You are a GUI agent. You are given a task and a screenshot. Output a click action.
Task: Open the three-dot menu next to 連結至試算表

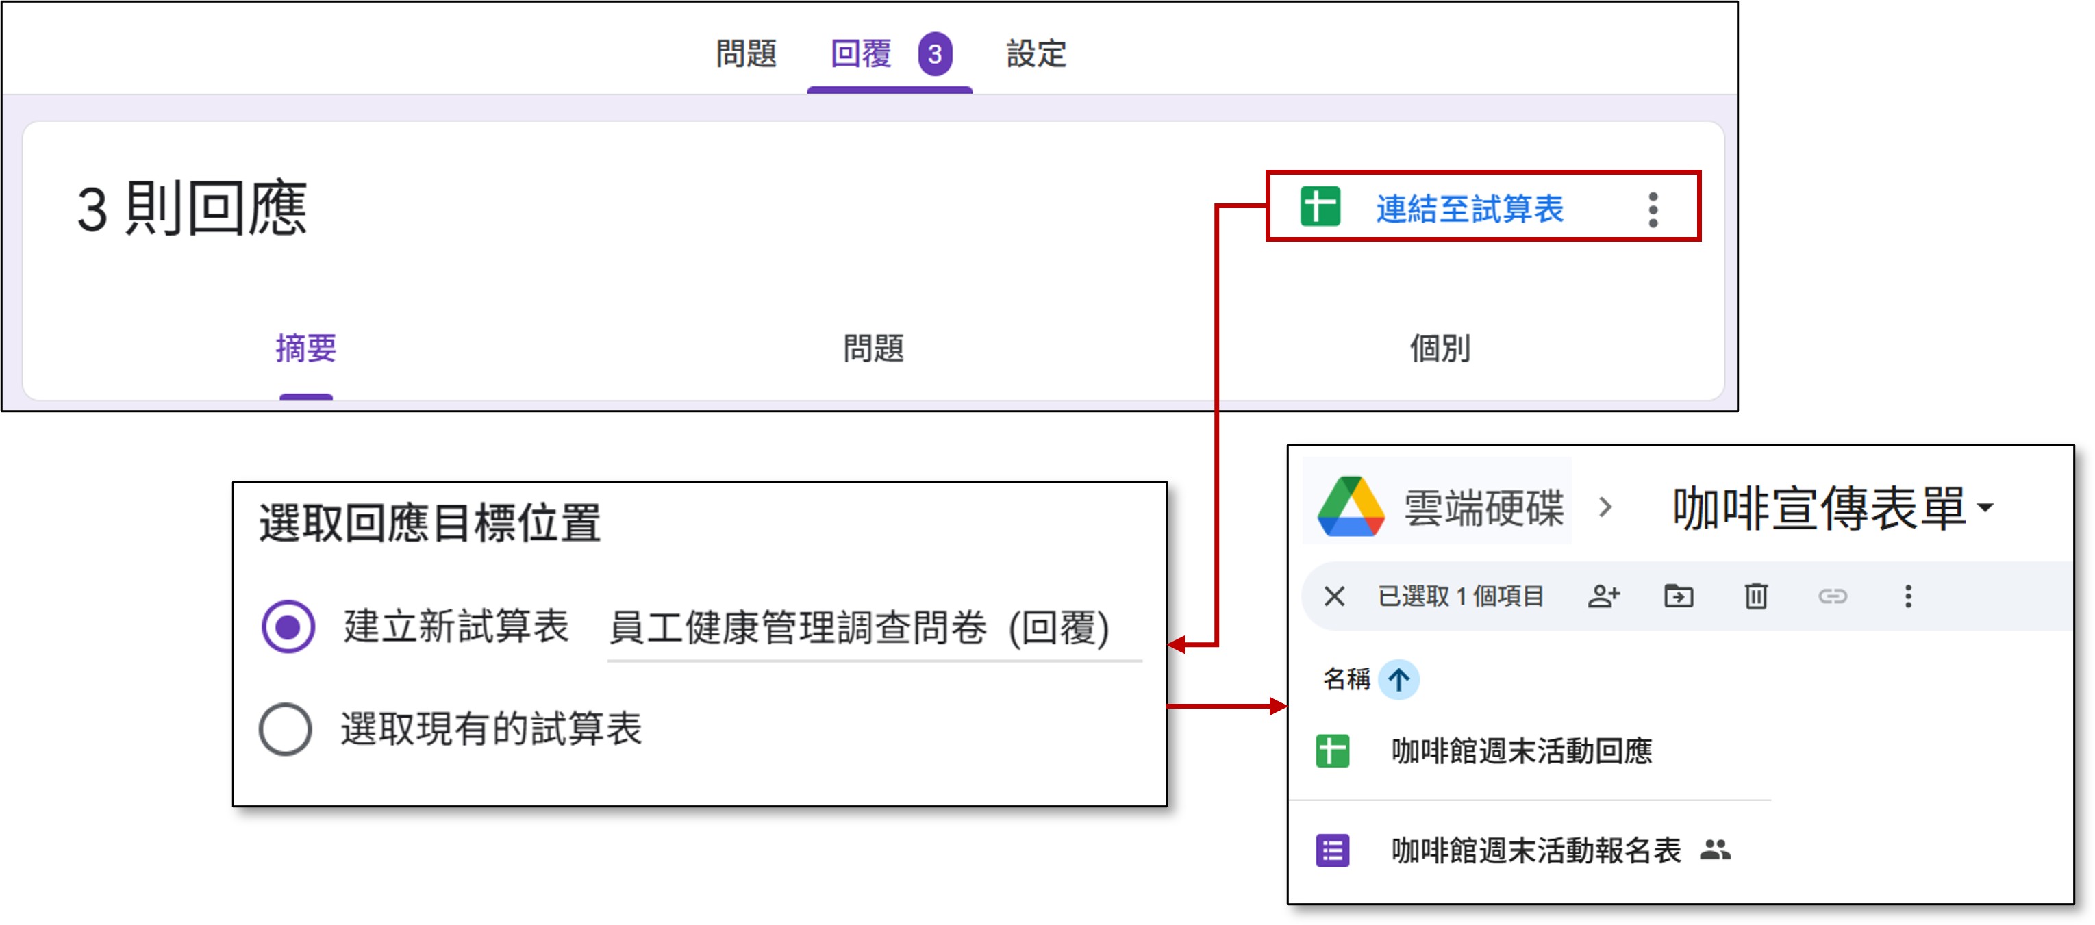click(x=1653, y=210)
